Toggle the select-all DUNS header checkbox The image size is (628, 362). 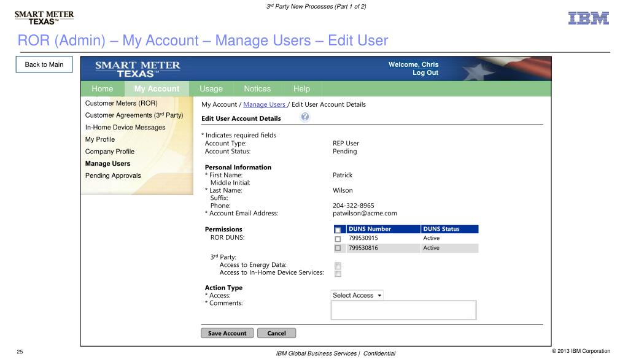[338, 229]
